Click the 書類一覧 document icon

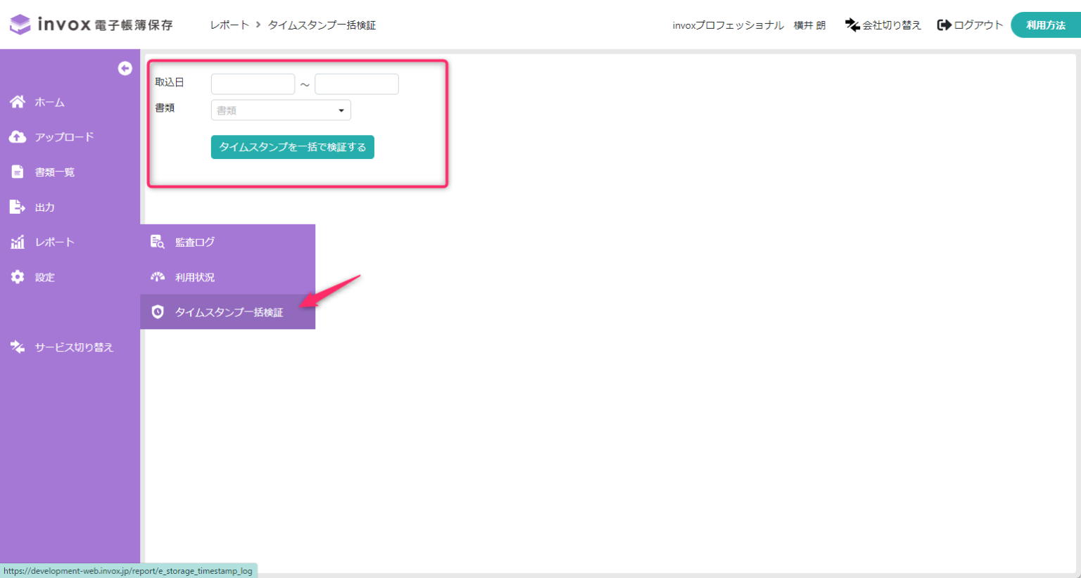17,172
